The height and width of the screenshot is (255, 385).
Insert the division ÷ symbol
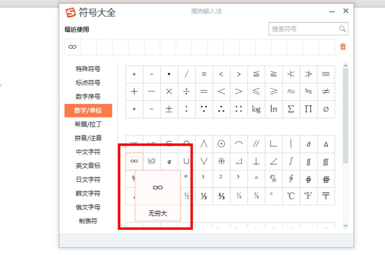coord(187,92)
